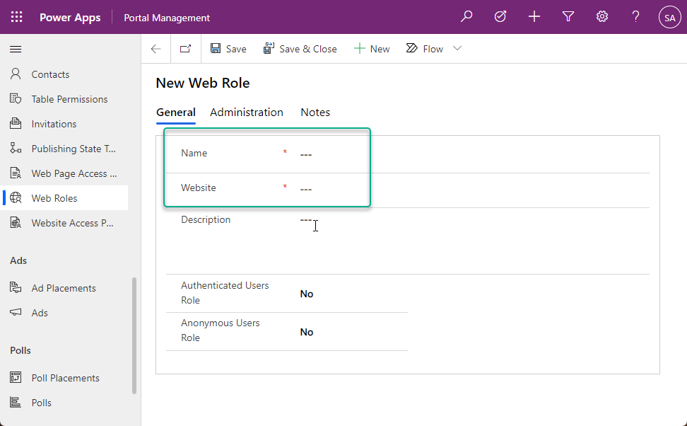Click the Publishing State icon
Viewport: 687px width, 426px height.
(x=16, y=149)
